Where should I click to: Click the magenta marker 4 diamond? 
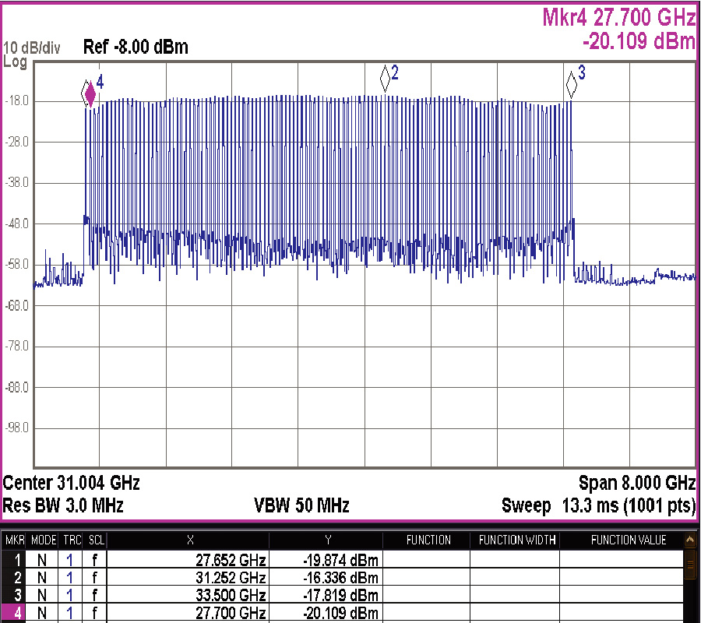tap(90, 95)
